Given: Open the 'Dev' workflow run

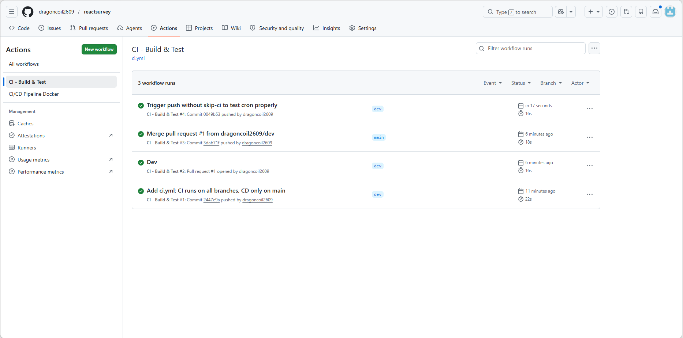Looking at the screenshot, I should (x=152, y=162).
